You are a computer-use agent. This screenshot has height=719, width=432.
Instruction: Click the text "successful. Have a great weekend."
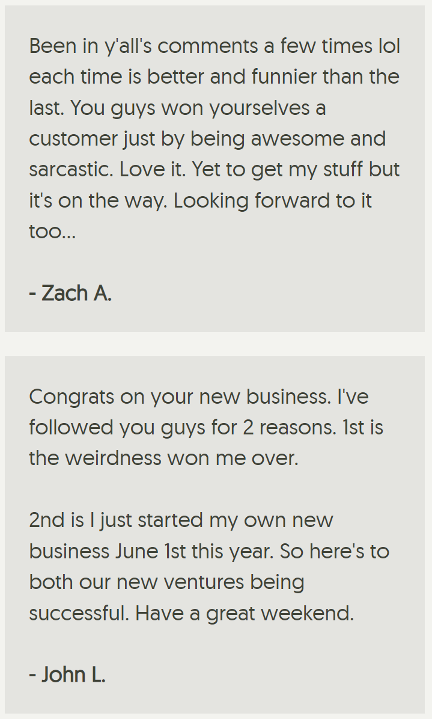[191, 613]
